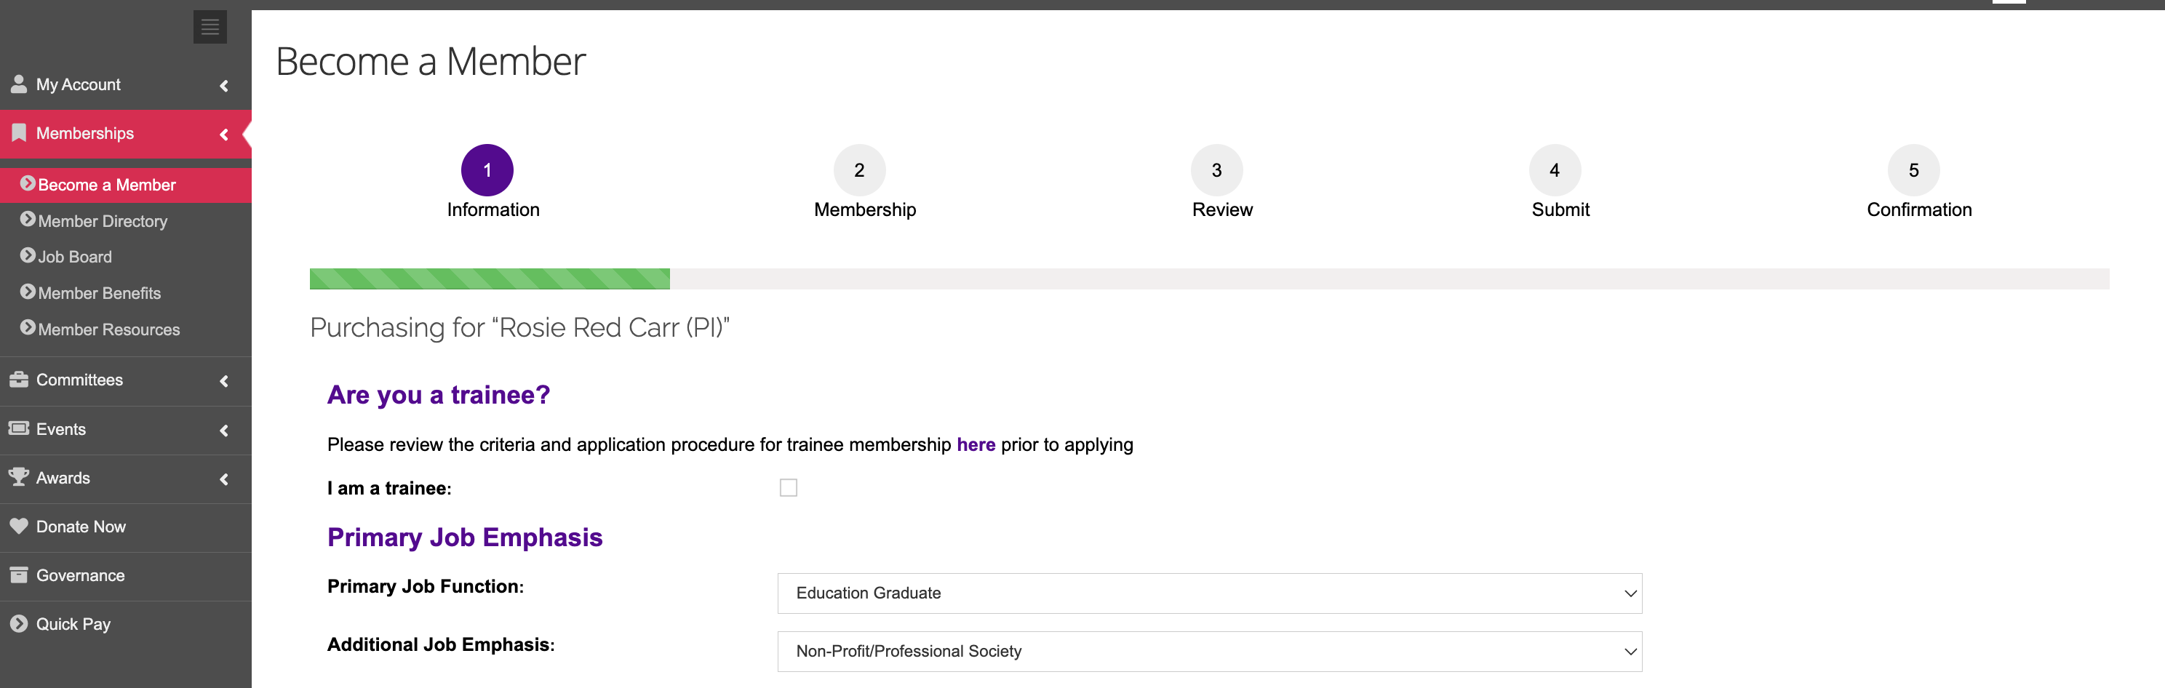Click step 2 Membership circle
The width and height of the screenshot is (2165, 688).
tap(858, 170)
